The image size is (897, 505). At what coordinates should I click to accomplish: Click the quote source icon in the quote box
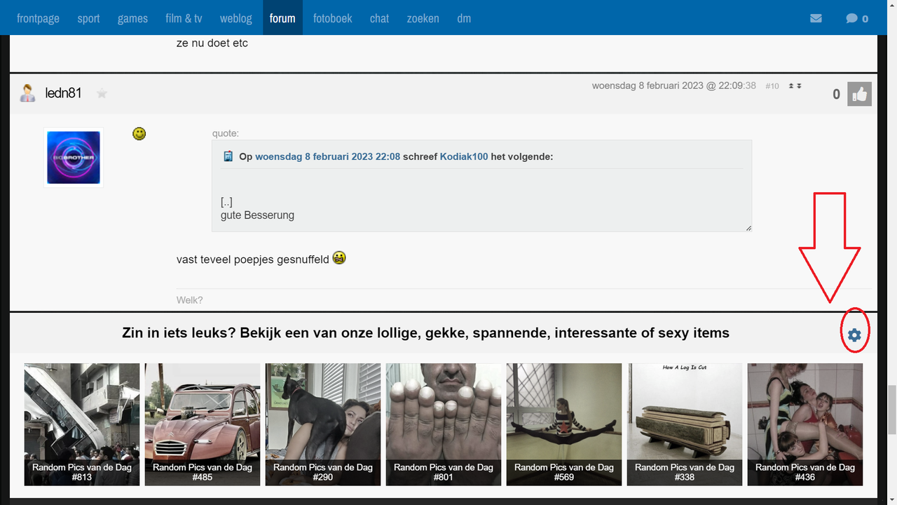[228, 156]
